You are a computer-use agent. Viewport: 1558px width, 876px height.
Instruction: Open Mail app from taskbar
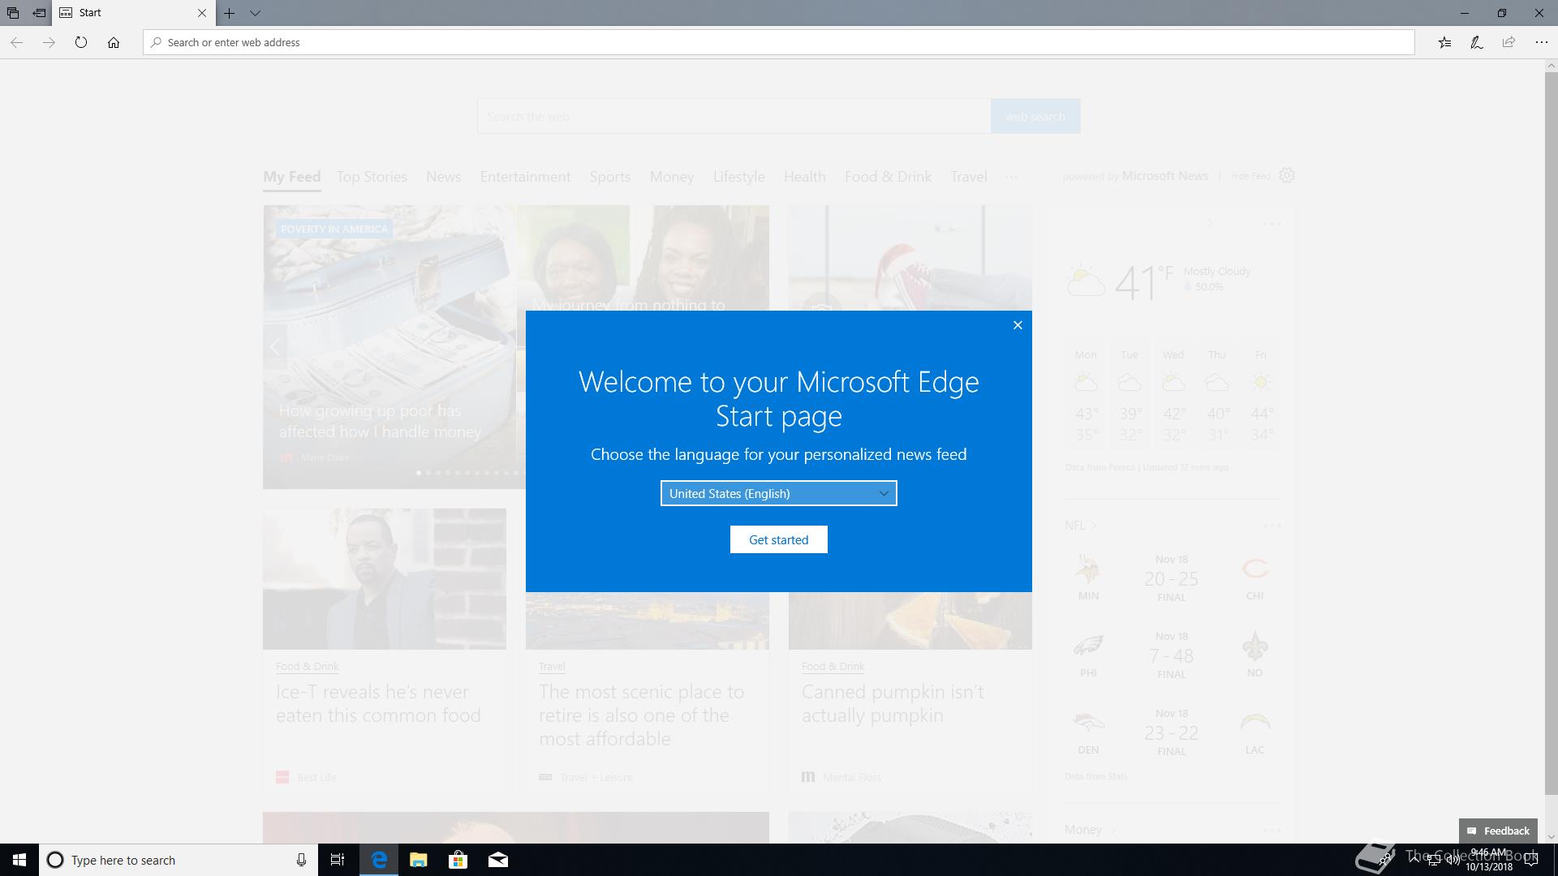coord(497,860)
